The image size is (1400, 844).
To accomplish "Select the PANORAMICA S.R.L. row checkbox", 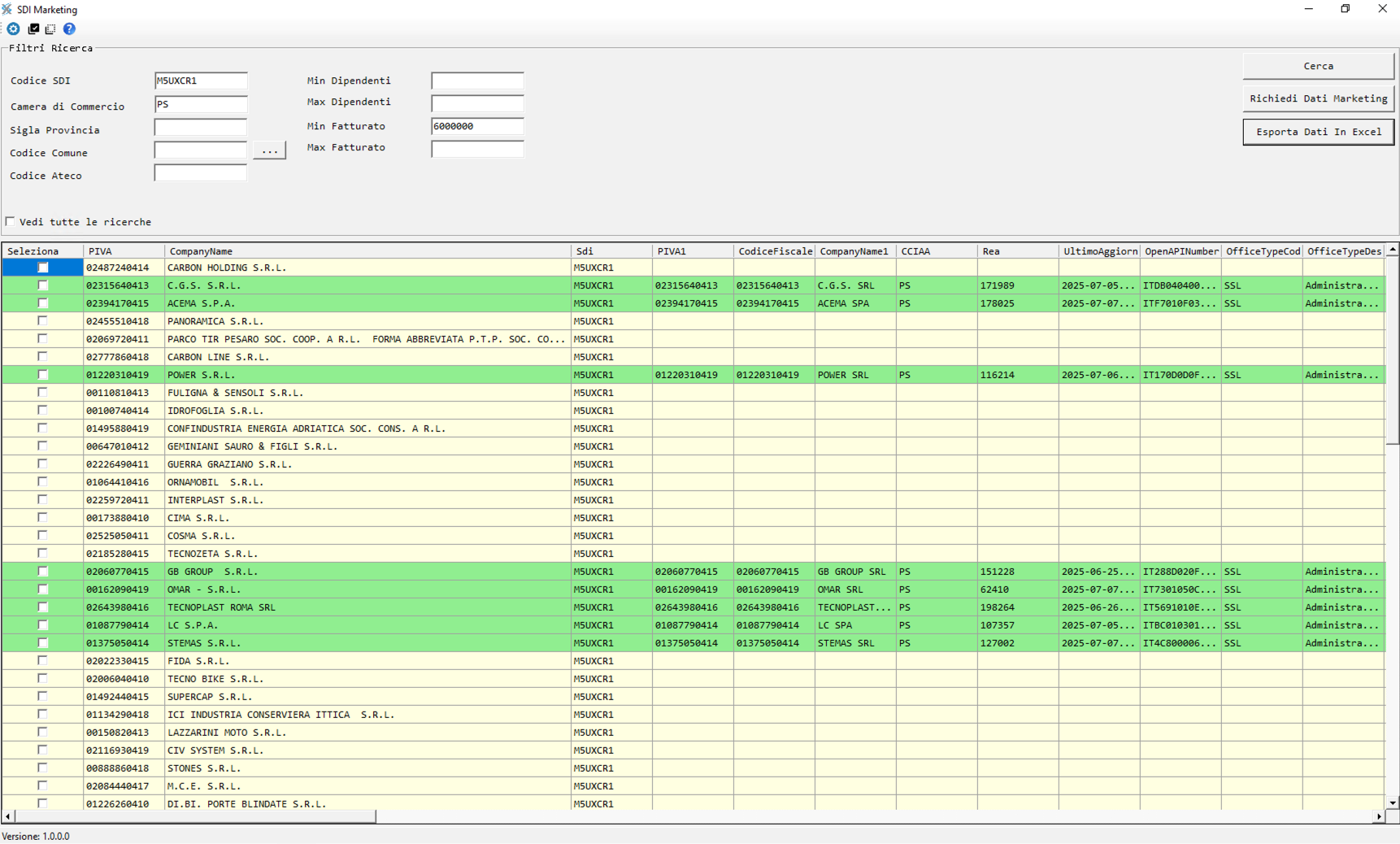I will 43,321.
